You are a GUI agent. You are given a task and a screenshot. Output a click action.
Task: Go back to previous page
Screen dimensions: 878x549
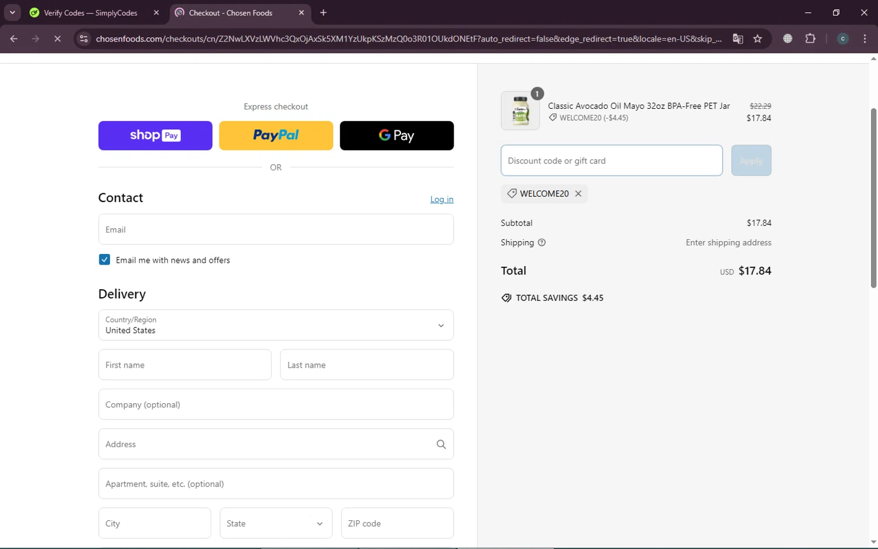click(x=13, y=39)
